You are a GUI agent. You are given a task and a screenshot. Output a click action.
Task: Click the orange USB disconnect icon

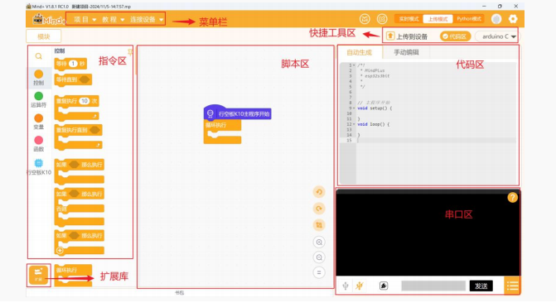(360, 286)
